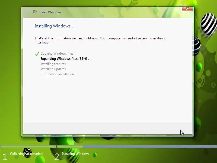The width and height of the screenshot is (217, 163).
Task: Click the 'Installing Windows...' heading
Action: 54,26
